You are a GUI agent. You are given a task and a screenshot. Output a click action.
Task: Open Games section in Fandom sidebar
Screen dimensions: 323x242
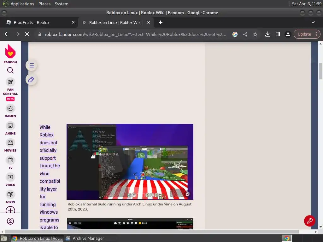coord(10,111)
